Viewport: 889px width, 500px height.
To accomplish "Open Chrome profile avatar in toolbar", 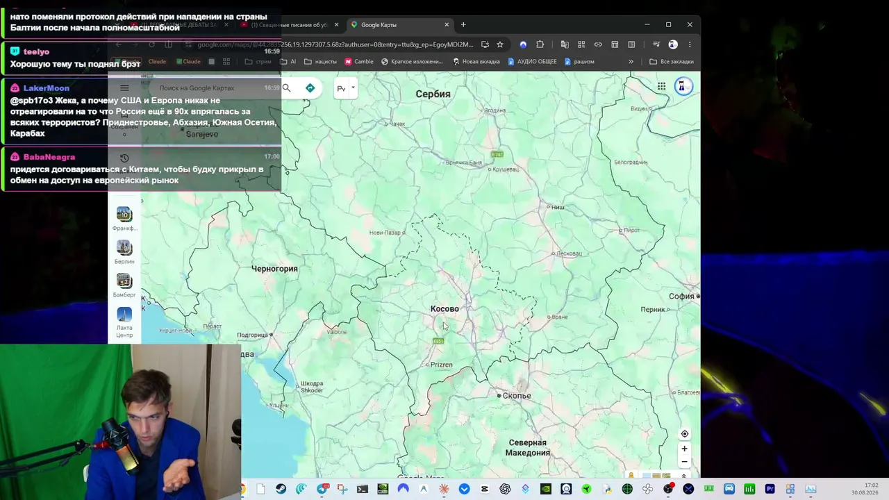I will click(673, 44).
